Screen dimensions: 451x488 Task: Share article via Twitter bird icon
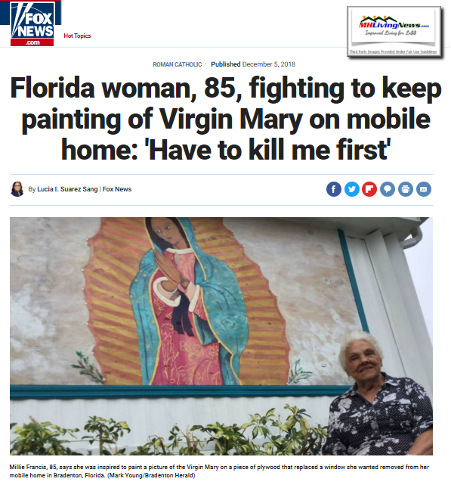(x=352, y=189)
